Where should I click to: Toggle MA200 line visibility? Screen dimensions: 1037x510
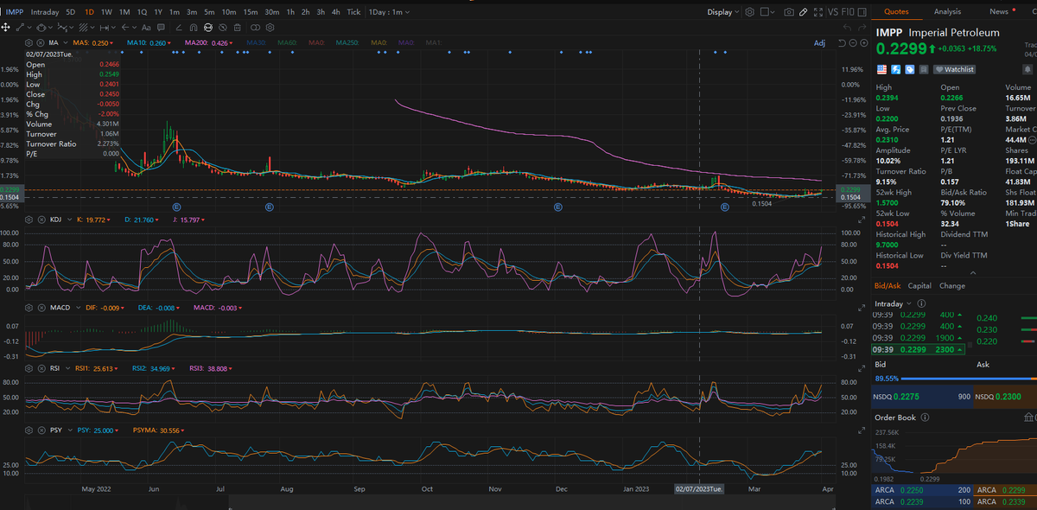tap(208, 42)
